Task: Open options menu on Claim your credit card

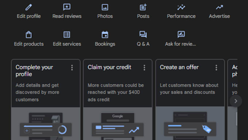Action: pos(144,68)
